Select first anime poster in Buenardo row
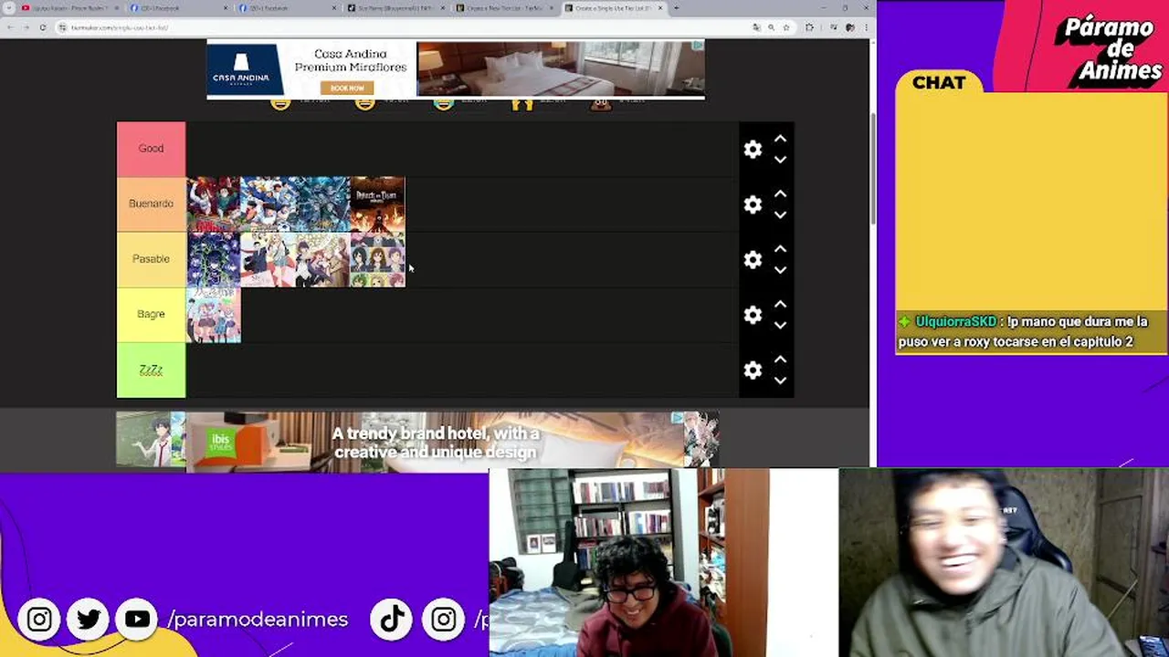This screenshot has width=1169, height=657. tap(213, 204)
